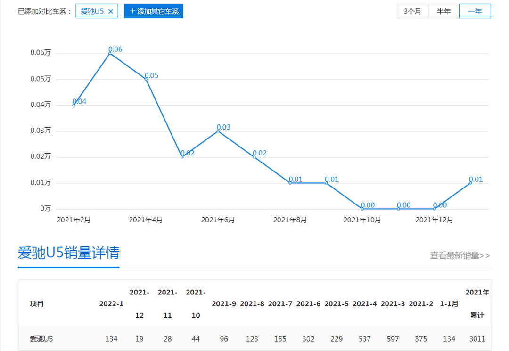This screenshot has height=351, width=509.
Task: Click the 爱驰U5 row label in table
Action: coord(41,339)
